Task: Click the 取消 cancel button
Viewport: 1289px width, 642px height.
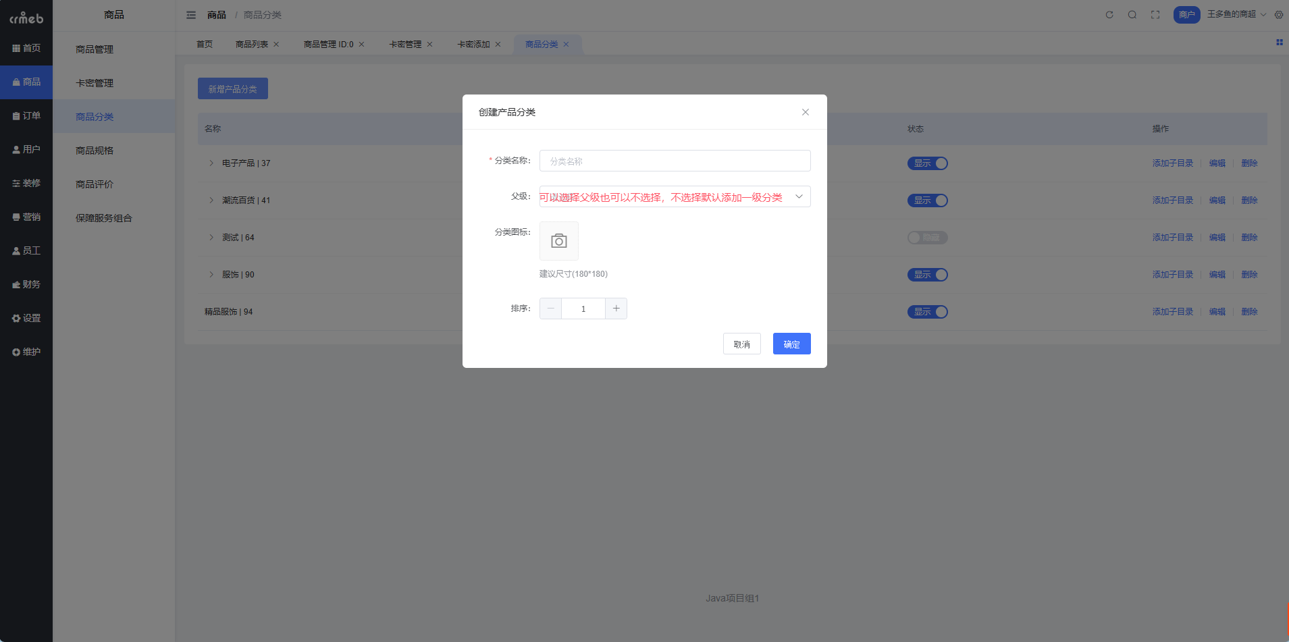Action: (741, 344)
